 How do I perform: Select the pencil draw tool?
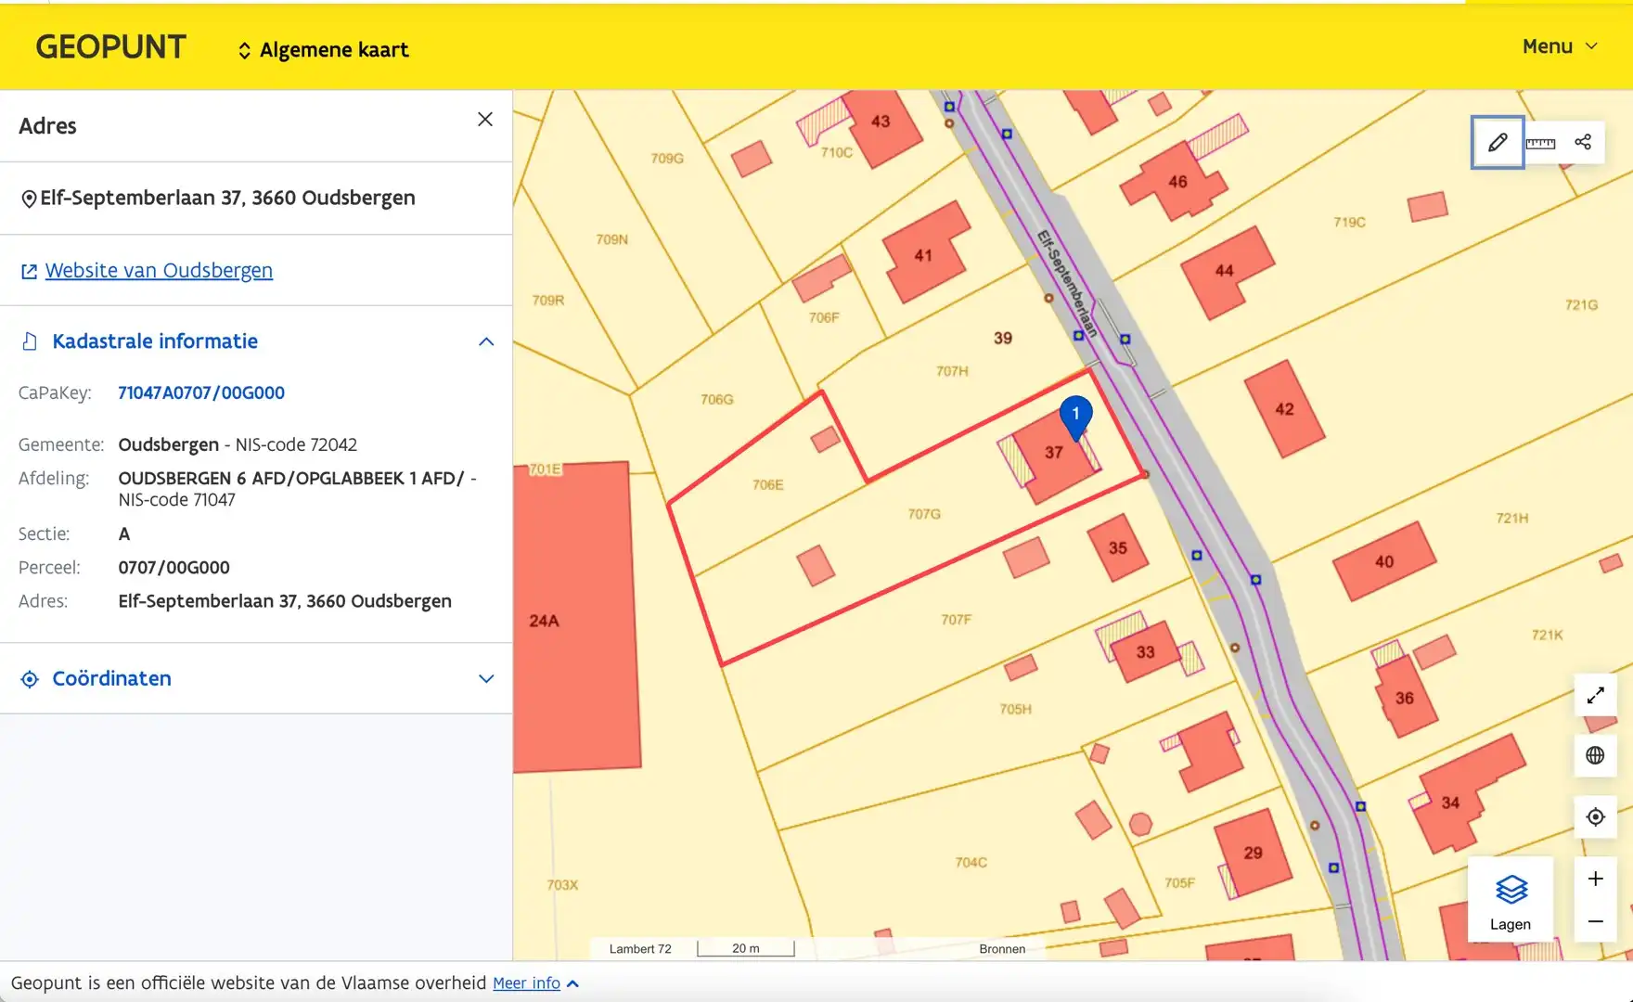click(1497, 142)
